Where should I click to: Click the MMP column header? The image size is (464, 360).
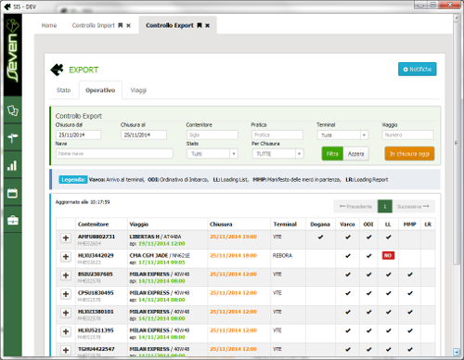[x=409, y=225]
